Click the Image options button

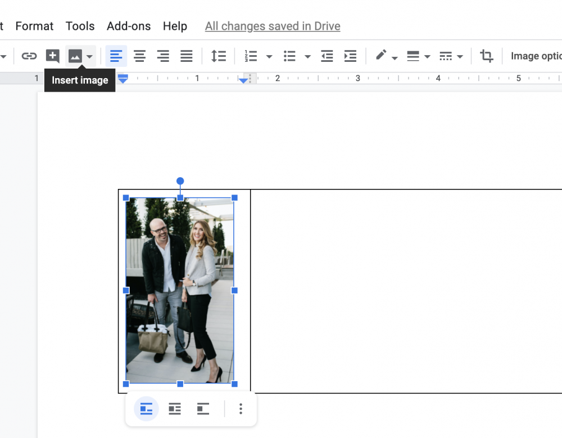tap(538, 56)
